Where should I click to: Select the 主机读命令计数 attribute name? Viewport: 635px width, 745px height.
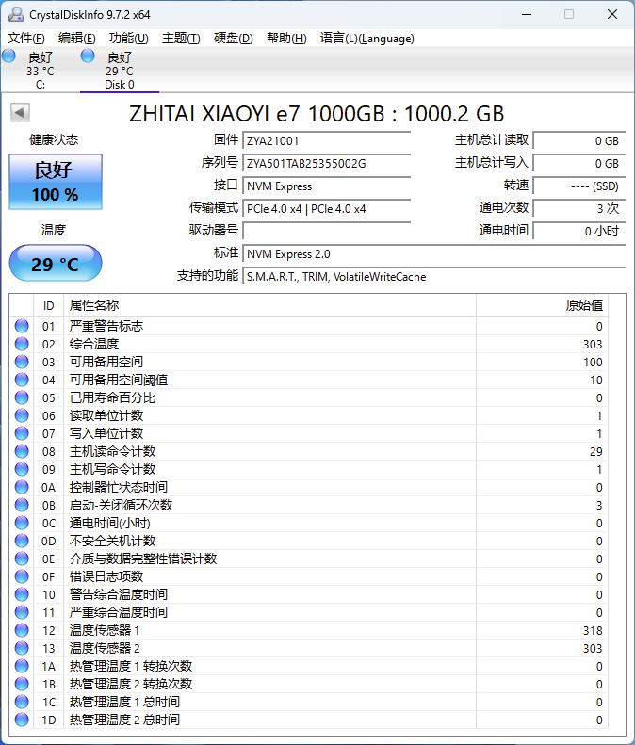113,451
